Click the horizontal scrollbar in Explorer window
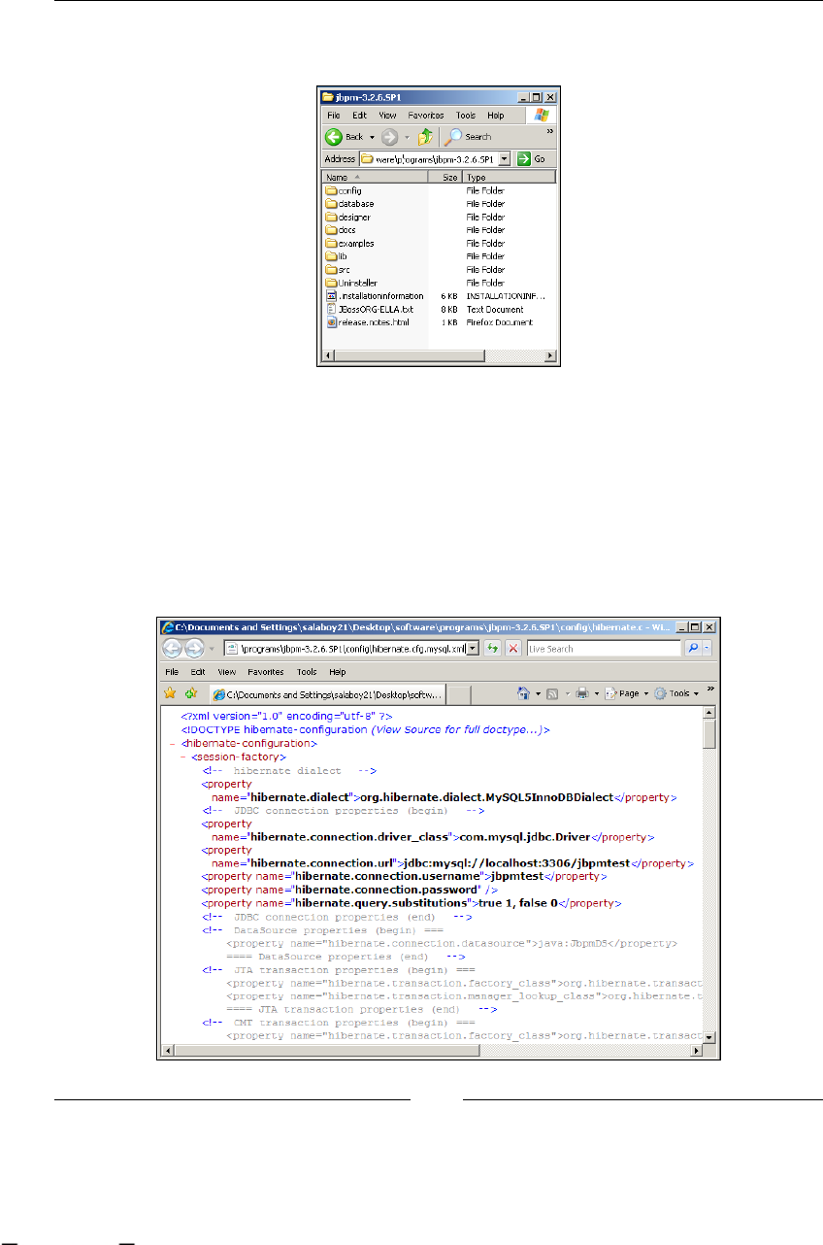Screen dimensions: 823x1245 (x=440, y=356)
